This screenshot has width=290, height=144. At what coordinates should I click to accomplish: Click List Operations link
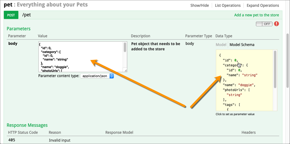[x=228, y=6]
